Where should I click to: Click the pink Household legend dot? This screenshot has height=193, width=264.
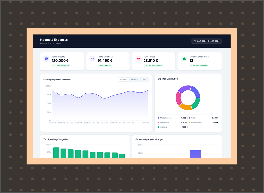click(x=159, y=122)
